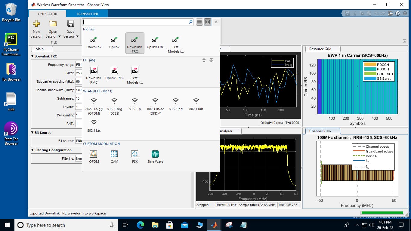Select the PSK custom modulation

(x=135, y=157)
